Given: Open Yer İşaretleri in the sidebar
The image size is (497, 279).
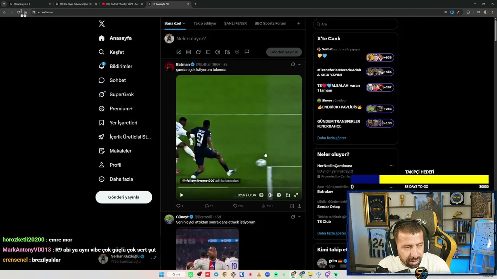Looking at the screenshot, I should coord(118,122).
